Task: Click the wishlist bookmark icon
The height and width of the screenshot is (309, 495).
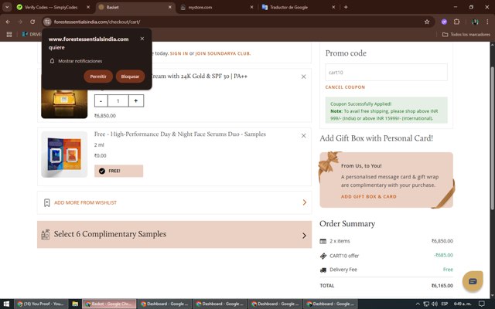Action: (46, 202)
